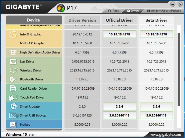Click the Device column header
The width and height of the screenshot is (185, 138).
point(34,20)
